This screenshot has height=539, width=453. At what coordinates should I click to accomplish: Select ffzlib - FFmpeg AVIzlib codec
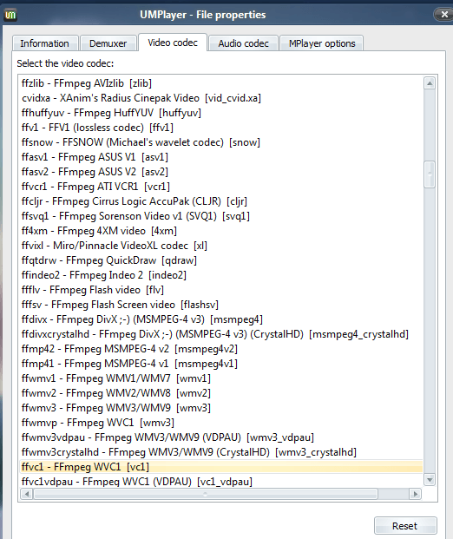[87, 83]
